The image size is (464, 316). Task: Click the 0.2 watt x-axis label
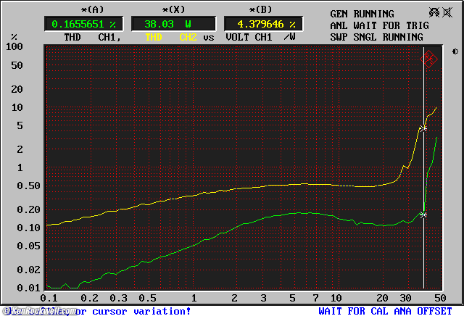coord(90,298)
